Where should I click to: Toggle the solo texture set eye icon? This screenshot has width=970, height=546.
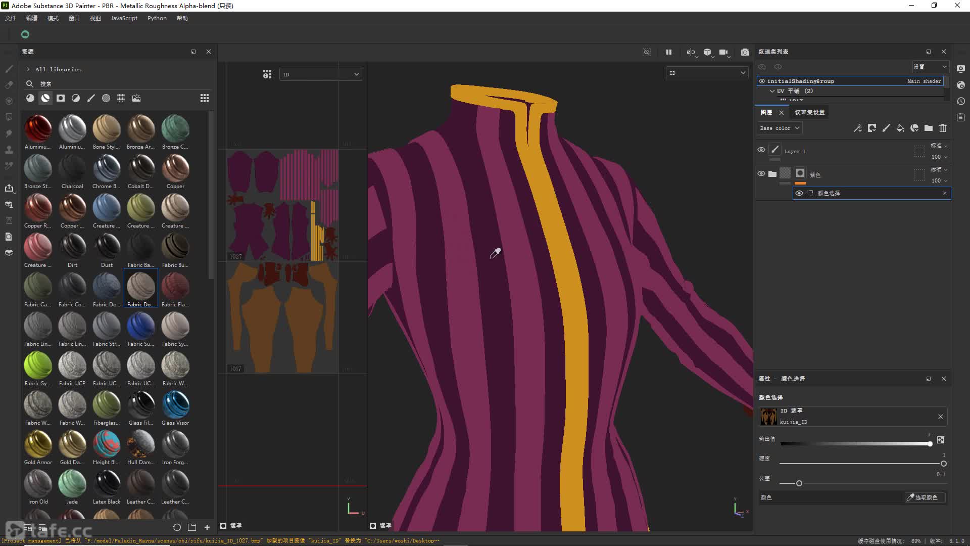click(x=778, y=67)
